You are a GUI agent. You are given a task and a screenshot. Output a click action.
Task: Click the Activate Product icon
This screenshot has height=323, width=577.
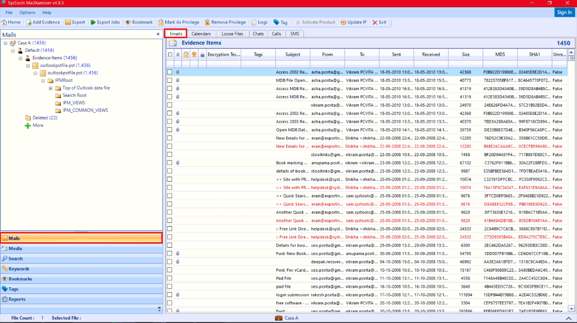coord(298,23)
